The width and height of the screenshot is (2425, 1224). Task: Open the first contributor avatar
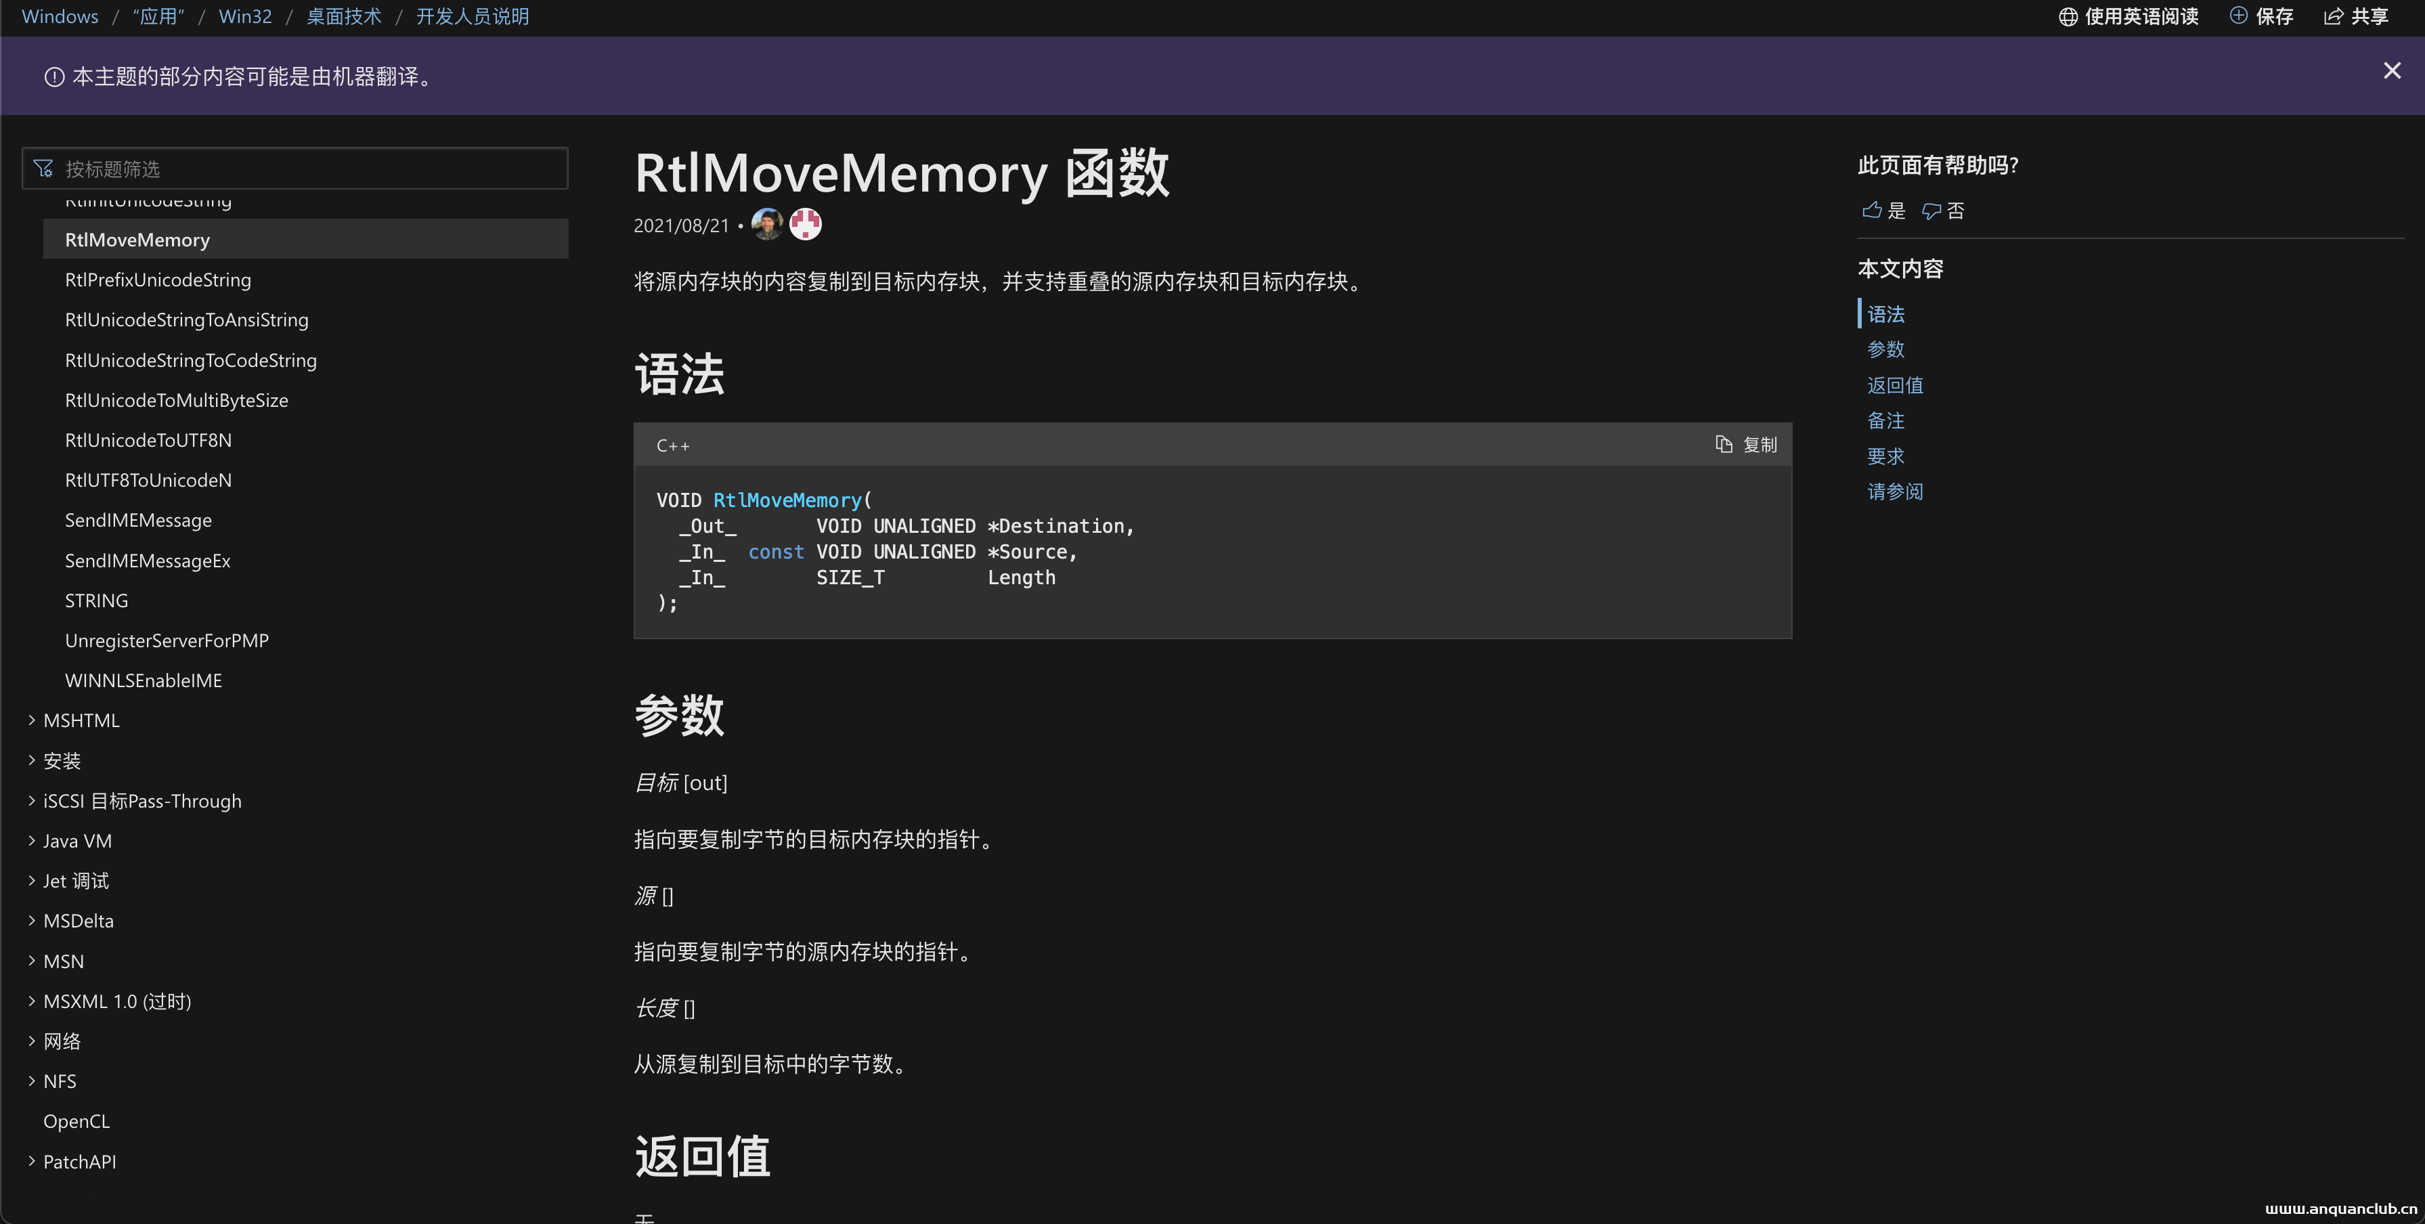click(767, 224)
